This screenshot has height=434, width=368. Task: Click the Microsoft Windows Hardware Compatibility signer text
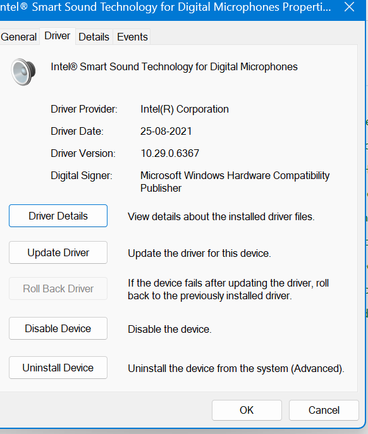click(x=235, y=182)
